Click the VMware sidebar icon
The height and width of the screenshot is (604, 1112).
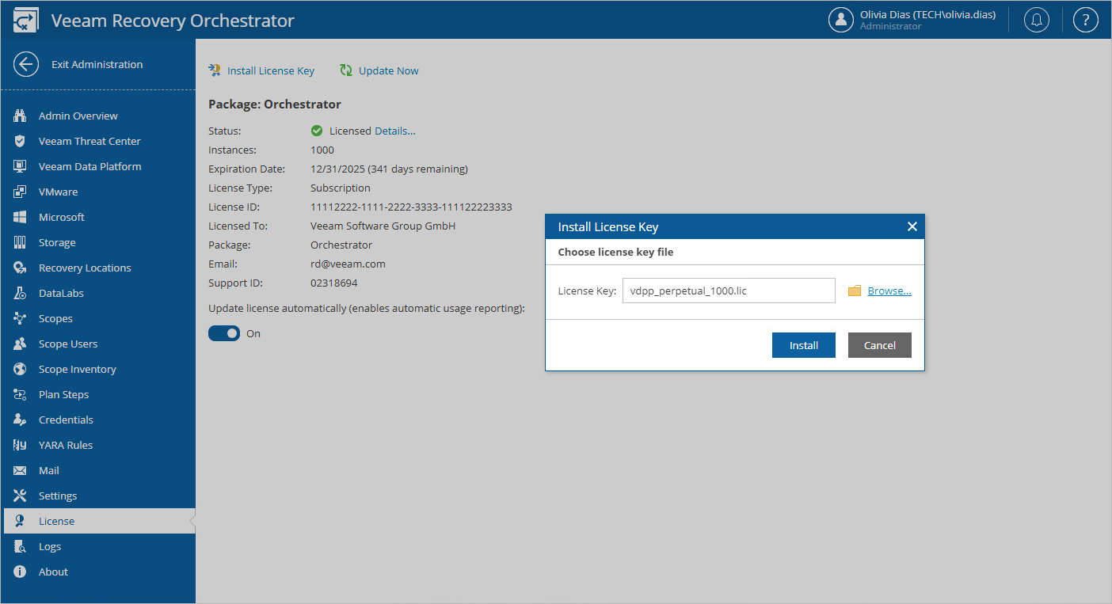pyautogui.click(x=21, y=192)
